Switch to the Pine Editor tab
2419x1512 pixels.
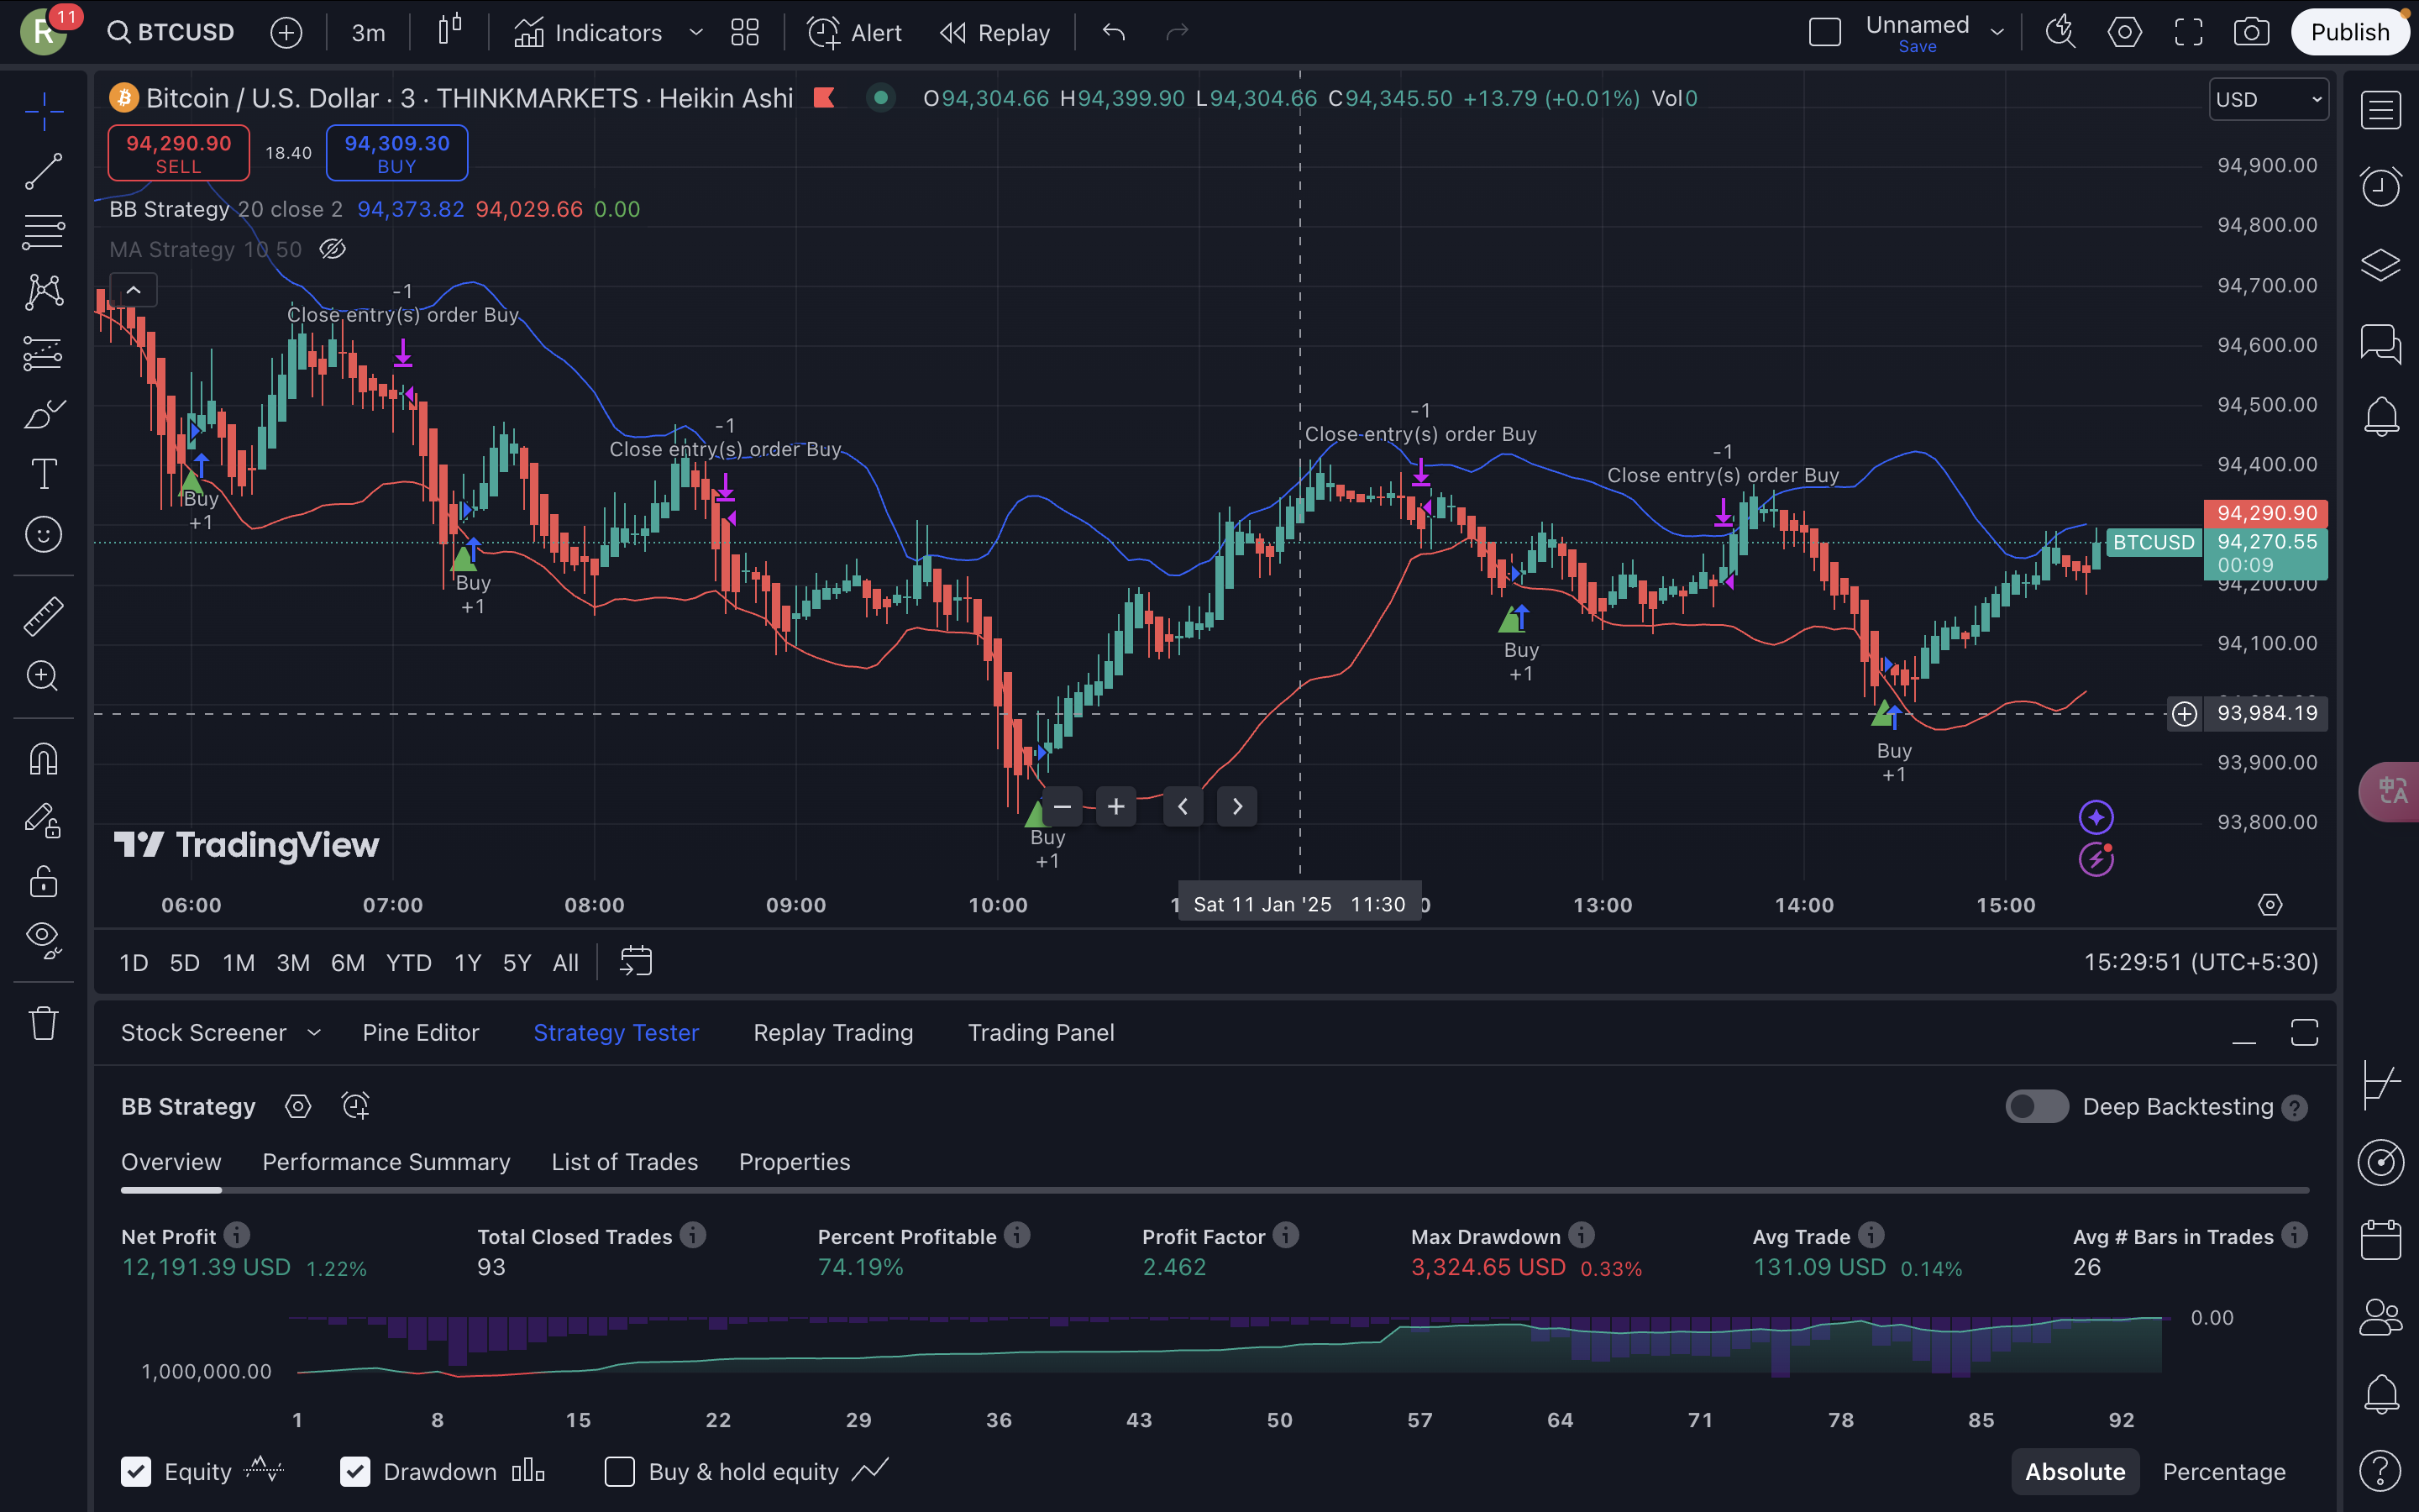click(421, 1032)
